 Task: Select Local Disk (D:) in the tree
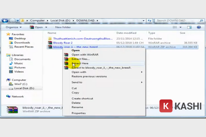point(24,88)
